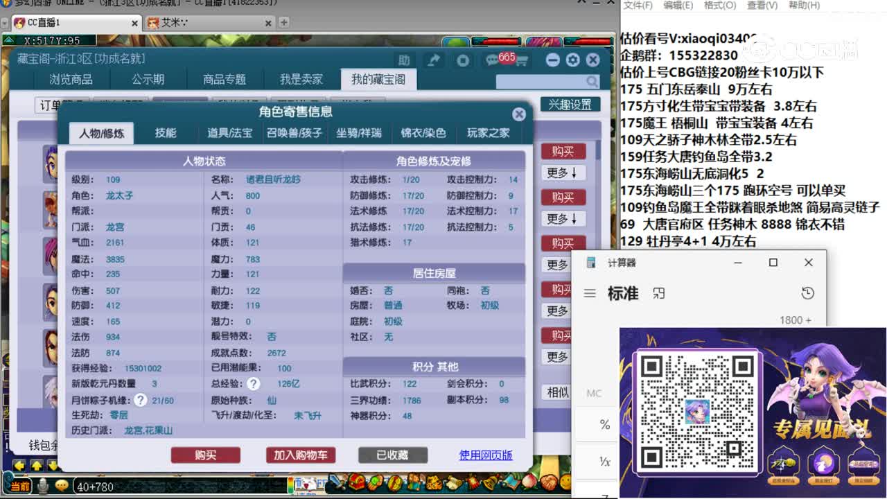Click the magnifier search icon
Screen dimensions: 887x499
point(591,81)
